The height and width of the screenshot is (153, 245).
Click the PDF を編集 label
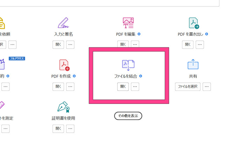(x=126, y=34)
